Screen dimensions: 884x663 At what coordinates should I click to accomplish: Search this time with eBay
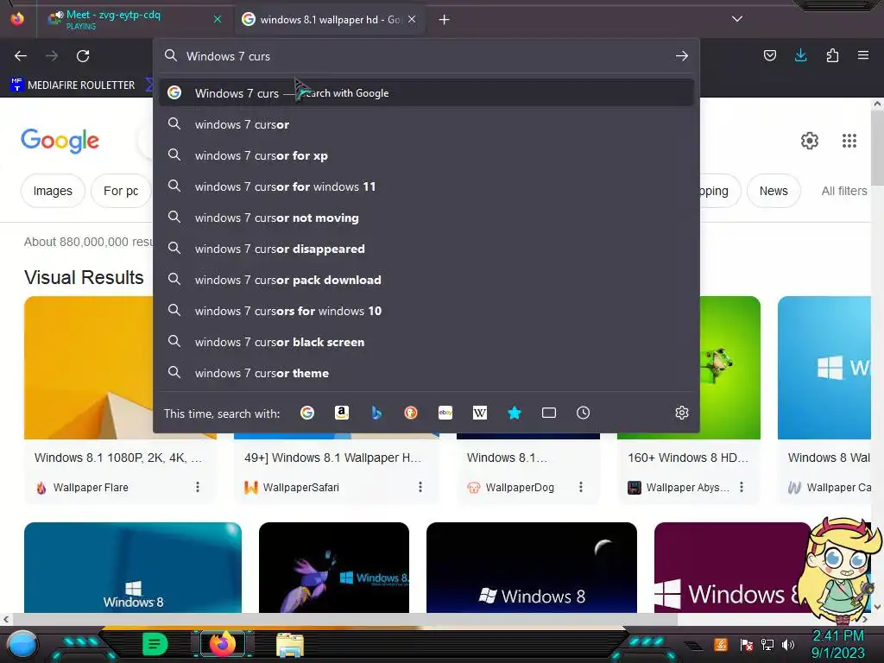tap(445, 414)
